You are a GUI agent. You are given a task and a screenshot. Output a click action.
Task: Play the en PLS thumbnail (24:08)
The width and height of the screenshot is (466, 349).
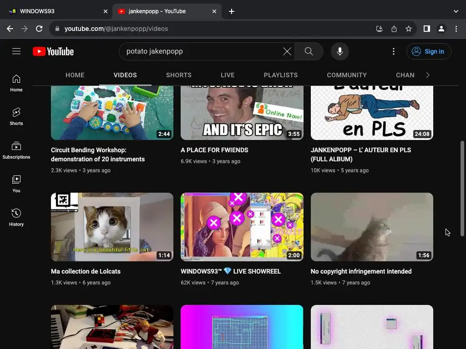pyautogui.click(x=372, y=113)
